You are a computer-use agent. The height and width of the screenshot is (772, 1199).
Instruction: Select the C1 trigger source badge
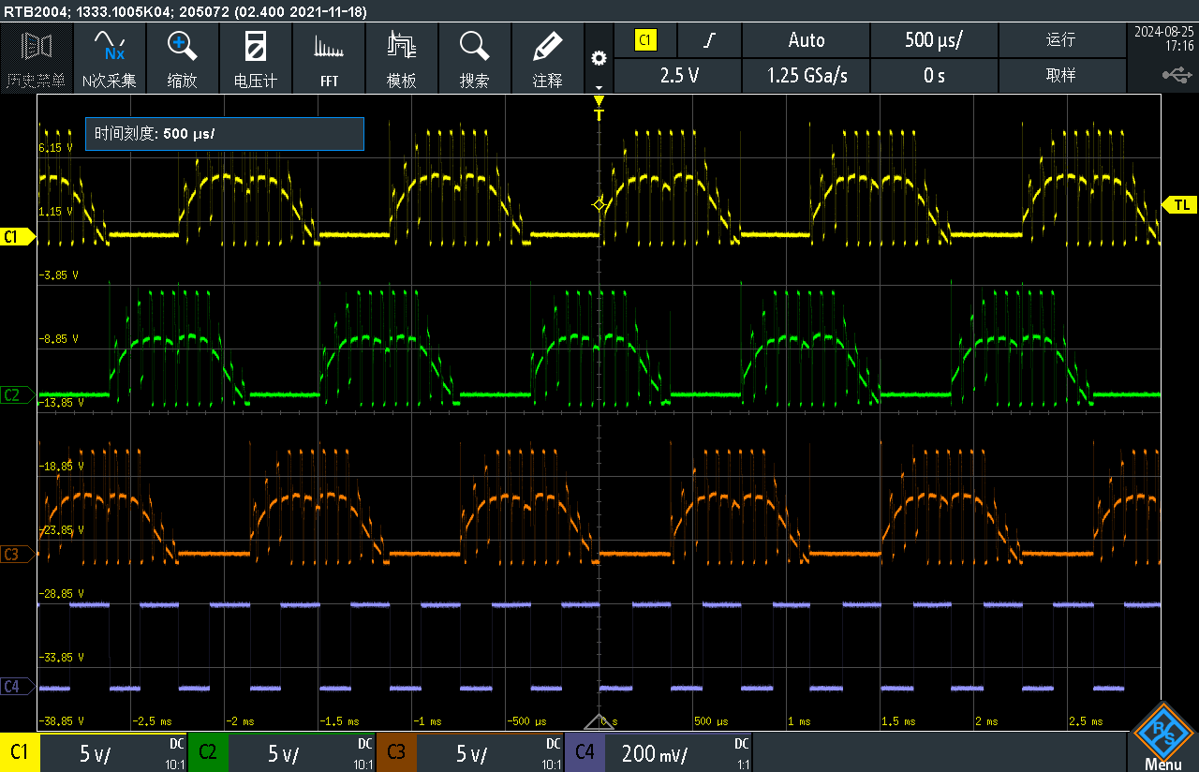645,40
